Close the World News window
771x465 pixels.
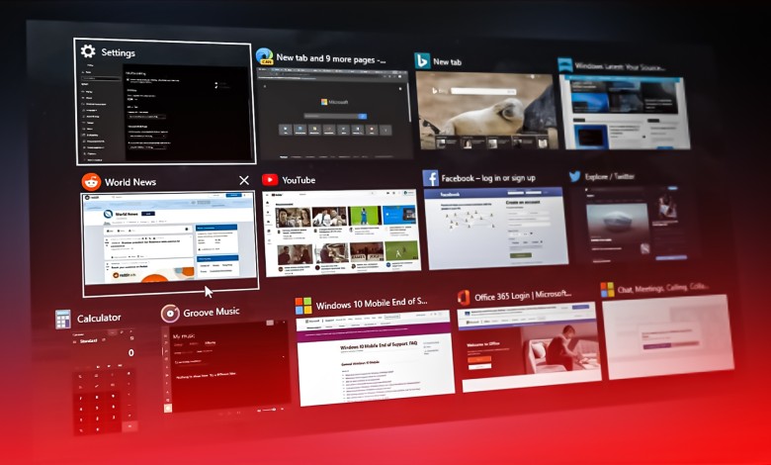tap(244, 181)
